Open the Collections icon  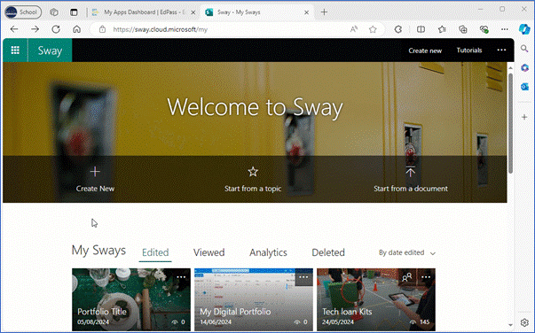tap(462, 29)
